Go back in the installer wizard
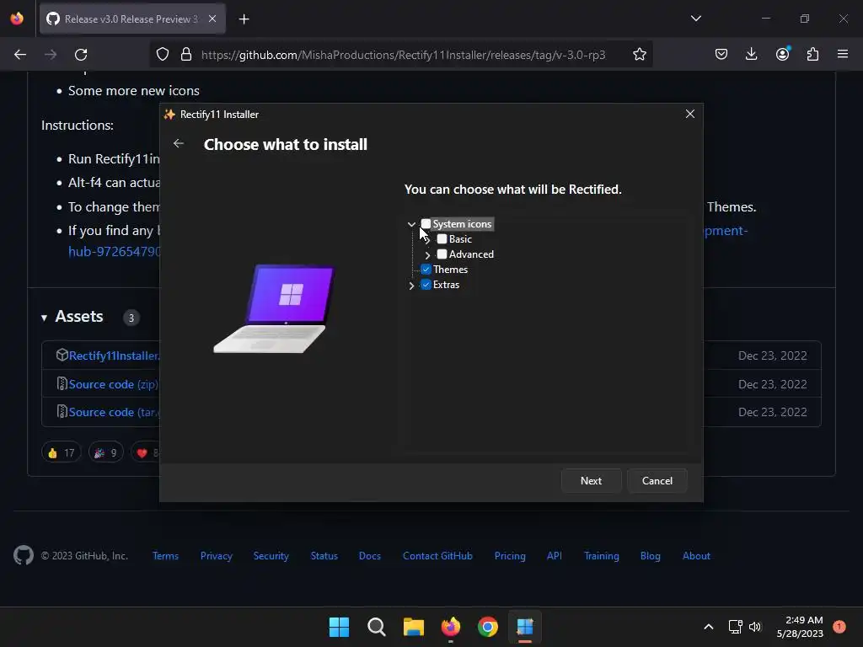 [x=179, y=143]
